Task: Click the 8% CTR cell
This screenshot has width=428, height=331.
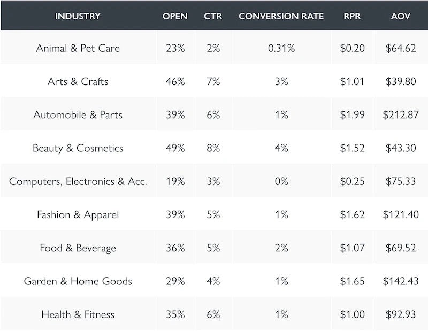Action: (x=213, y=148)
